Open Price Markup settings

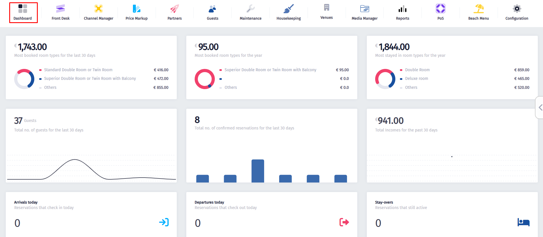tap(137, 12)
